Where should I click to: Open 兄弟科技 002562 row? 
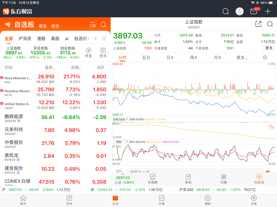point(55,130)
